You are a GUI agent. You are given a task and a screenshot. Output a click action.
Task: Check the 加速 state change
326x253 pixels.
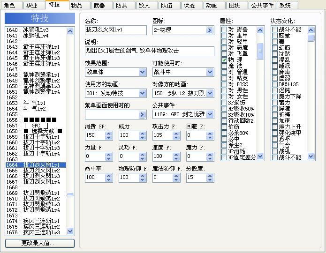[275, 121]
